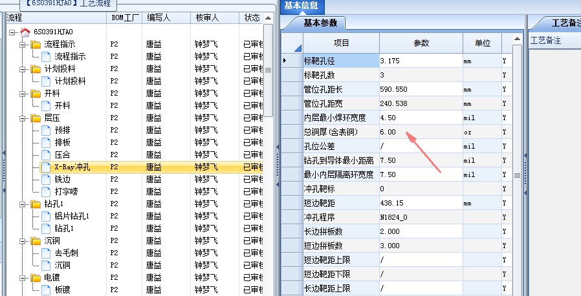Click the document icon beside 排板

tap(46, 142)
